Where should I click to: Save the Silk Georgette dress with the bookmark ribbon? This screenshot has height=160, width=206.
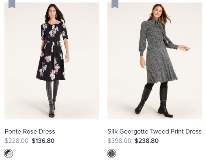[115, 4]
